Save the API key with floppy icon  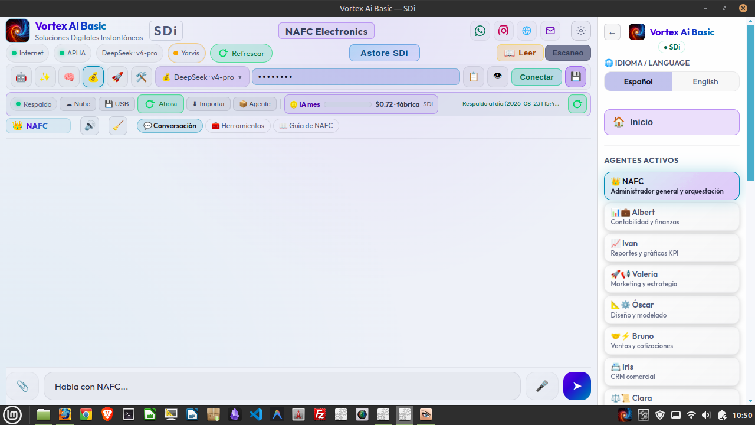click(x=576, y=77)
